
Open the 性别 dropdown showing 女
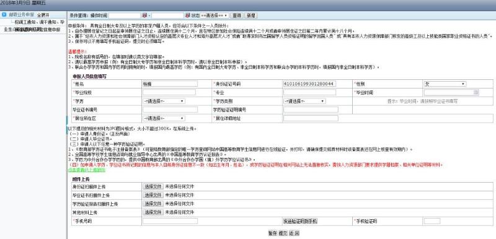445,84
